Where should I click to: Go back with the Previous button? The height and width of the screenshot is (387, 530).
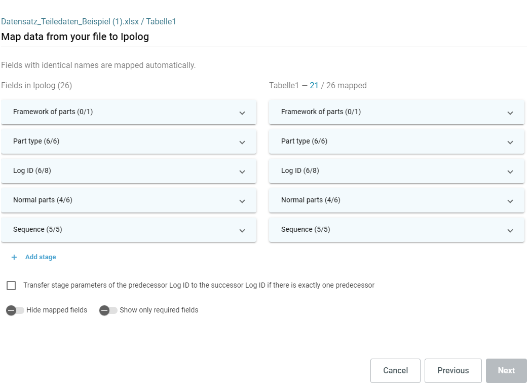453,371
